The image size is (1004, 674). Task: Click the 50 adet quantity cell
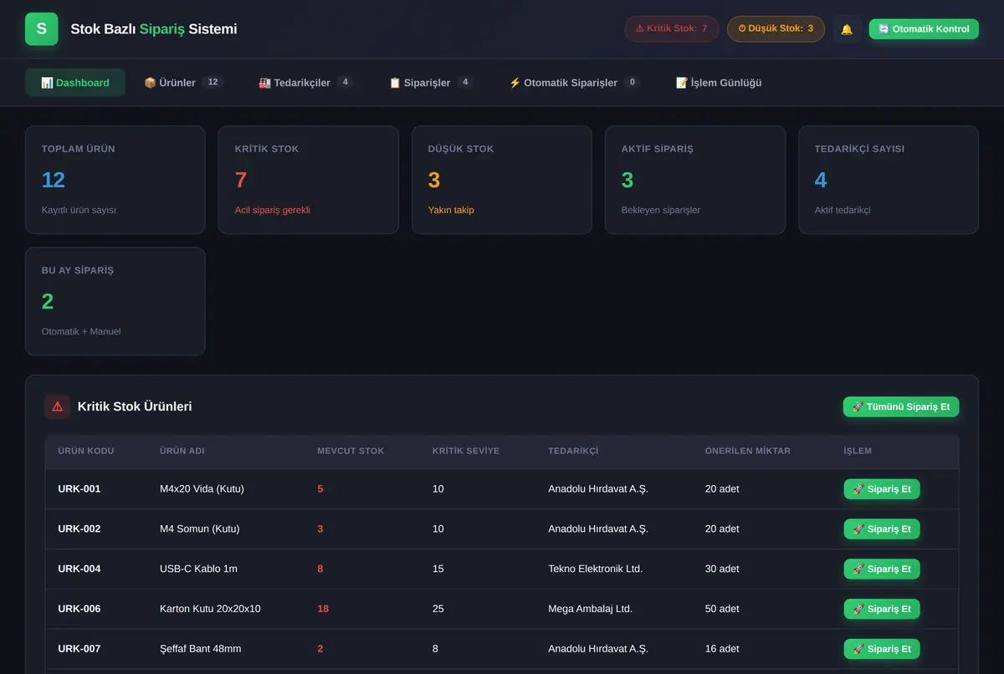pyautogui.click(x=722, y=610)
